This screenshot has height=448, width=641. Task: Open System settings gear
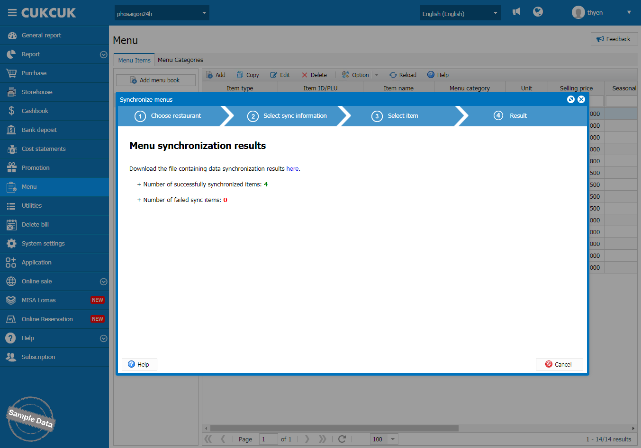(x=54, y=244)
